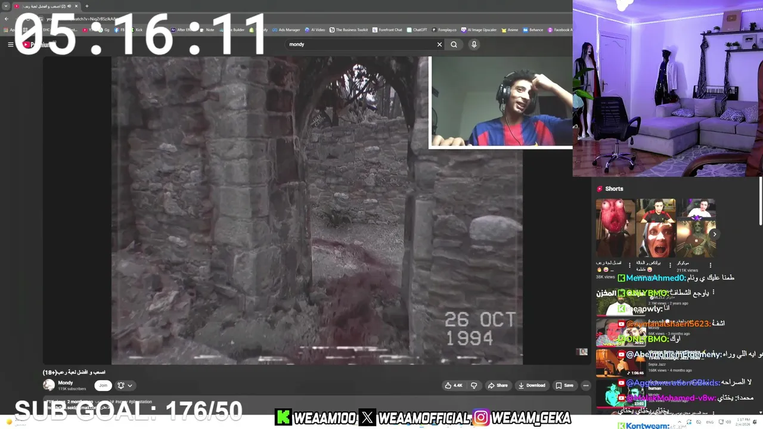Go back with the browser back arrow

7,18
